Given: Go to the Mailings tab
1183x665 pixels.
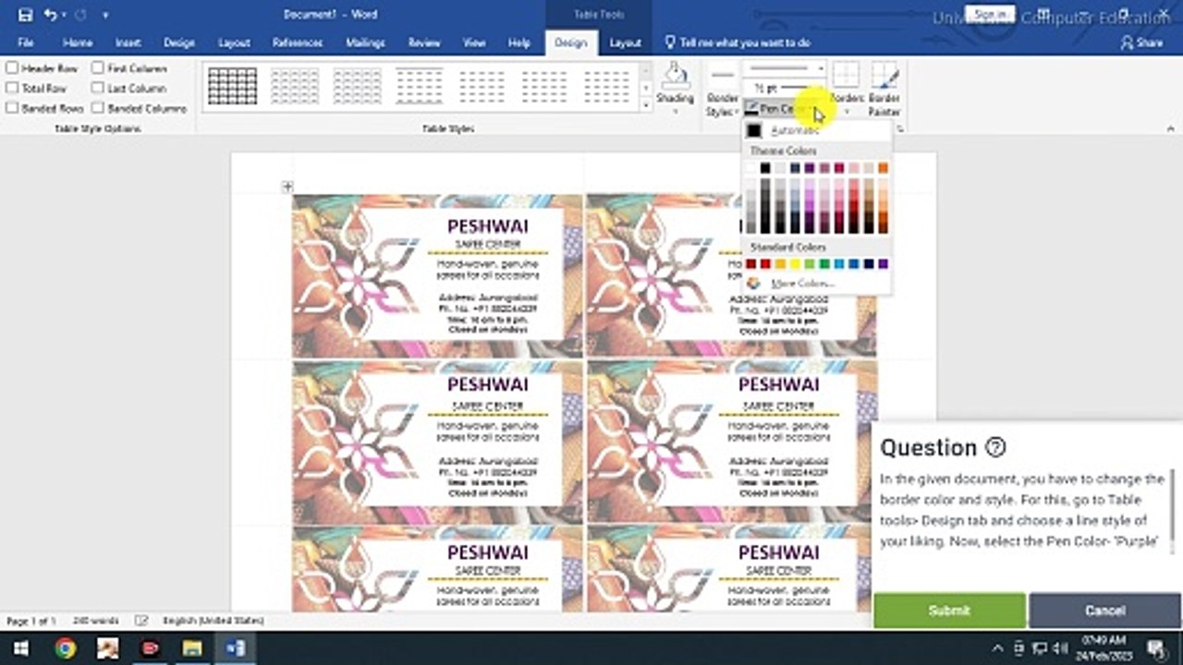Looking at the screenshot, I should pyautogui.click(x=365, y=42).
